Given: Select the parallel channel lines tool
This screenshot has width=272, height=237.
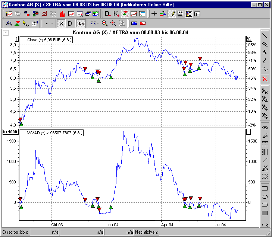Looking at the screenshot, I should [265, 44].
